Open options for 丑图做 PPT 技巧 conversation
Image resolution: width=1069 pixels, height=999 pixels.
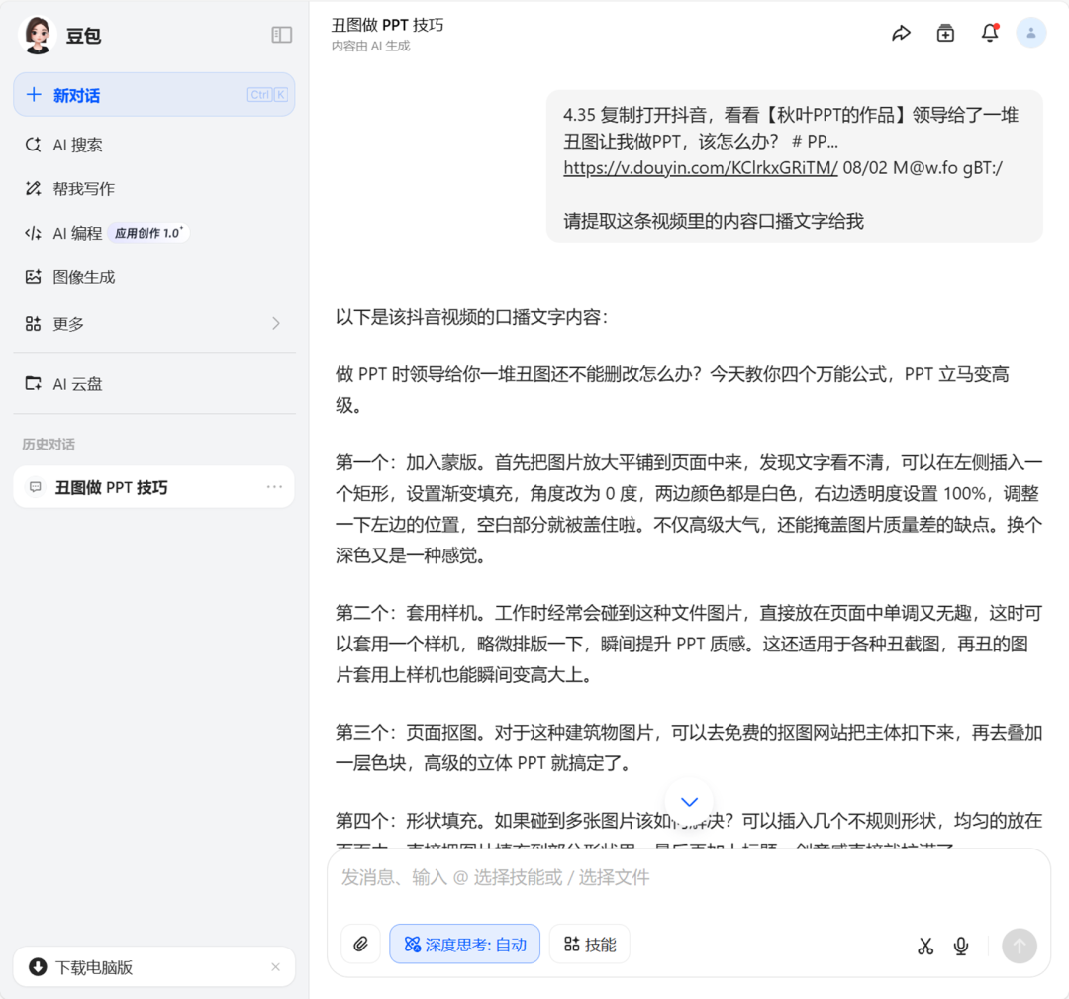pyautogui.click(x=275, y=487)
